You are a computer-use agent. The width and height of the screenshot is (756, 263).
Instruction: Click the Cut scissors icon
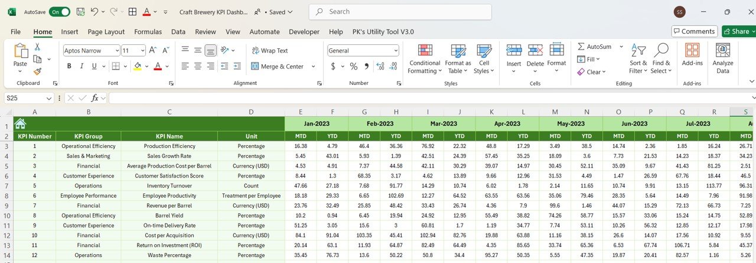pyautogui.click(x=37, y=47)
